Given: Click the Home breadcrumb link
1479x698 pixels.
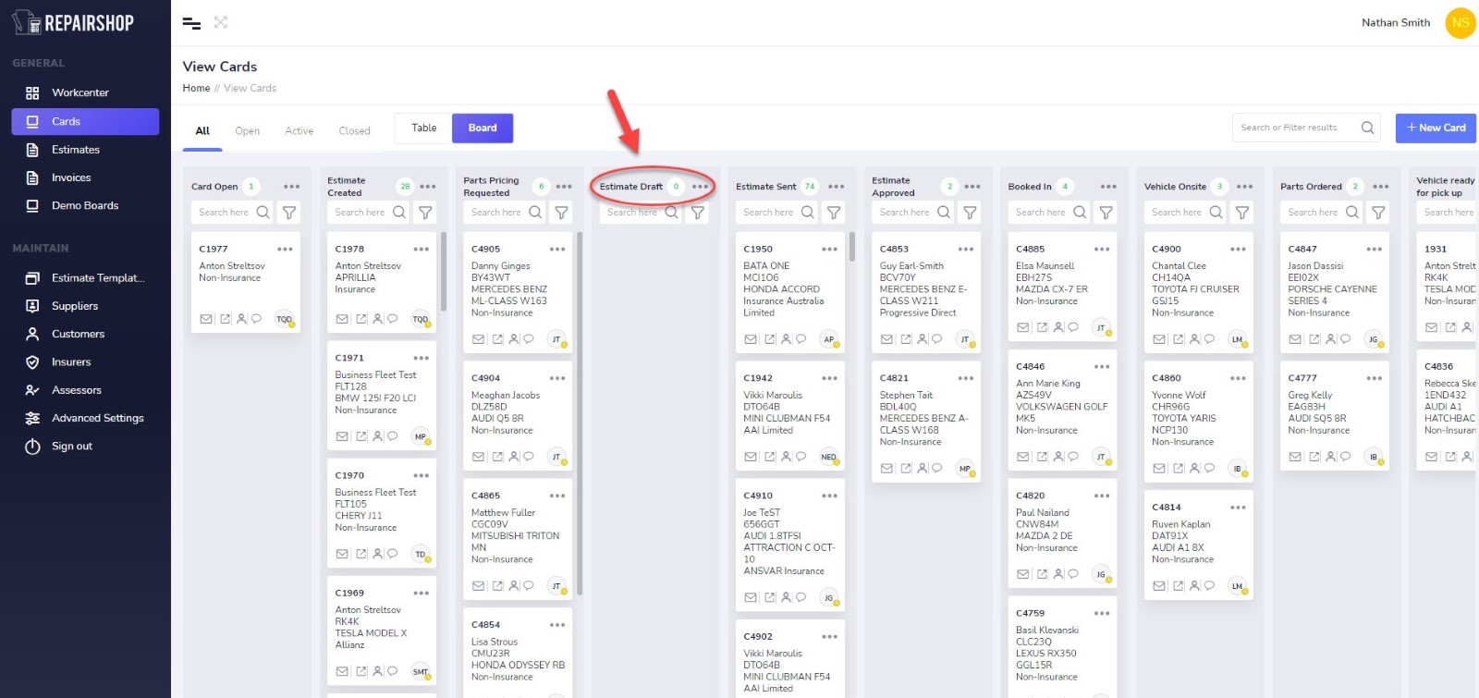Looking at the screenshot, I should 196,89.
